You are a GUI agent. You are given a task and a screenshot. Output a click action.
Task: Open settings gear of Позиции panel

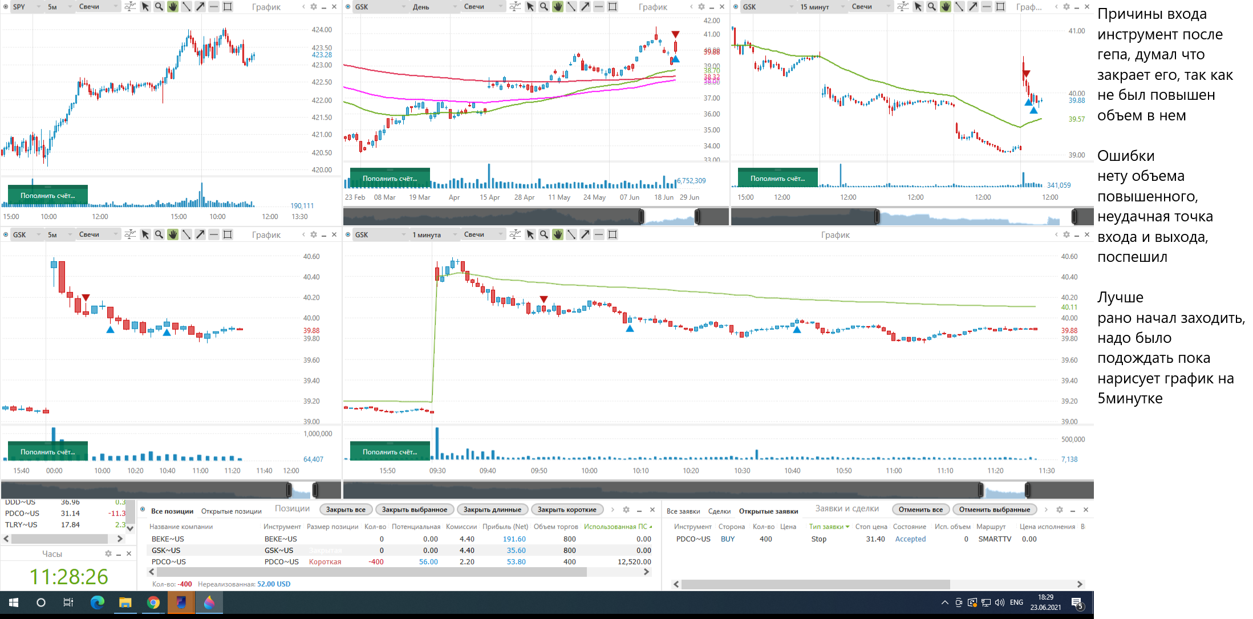(x=626, y=509)
